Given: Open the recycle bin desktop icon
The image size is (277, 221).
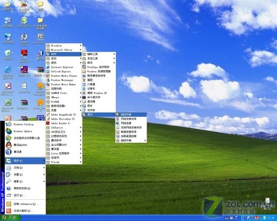Looking at the screenshot, I should tap(8, 55).
